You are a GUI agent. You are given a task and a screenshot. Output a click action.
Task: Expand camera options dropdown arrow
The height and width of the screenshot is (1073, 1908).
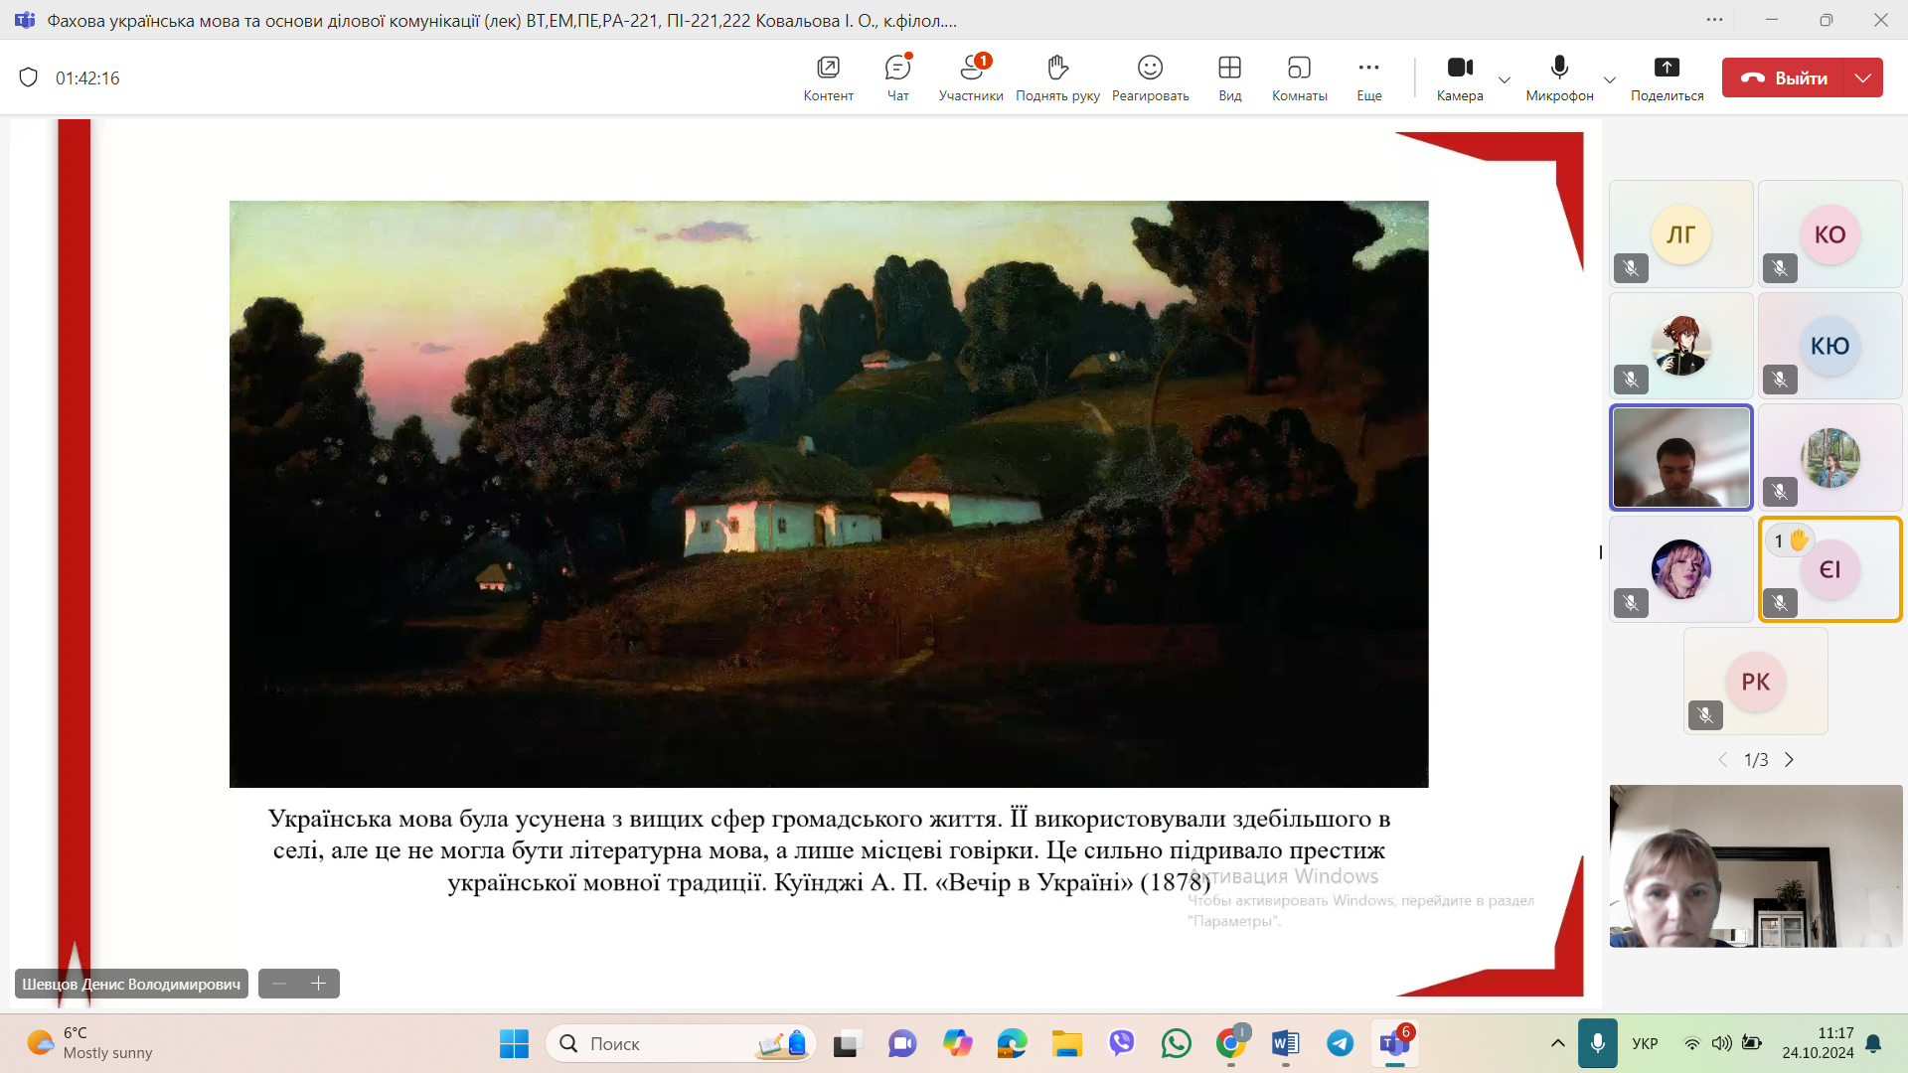[x=1505, y=79]
